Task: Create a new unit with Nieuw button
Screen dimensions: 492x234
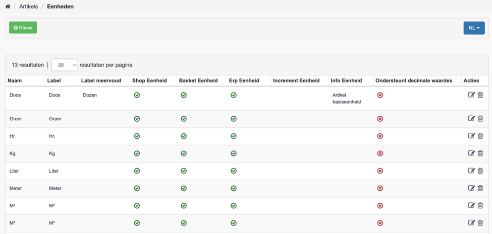Action: pyautogui.click(x=23, y=28)
